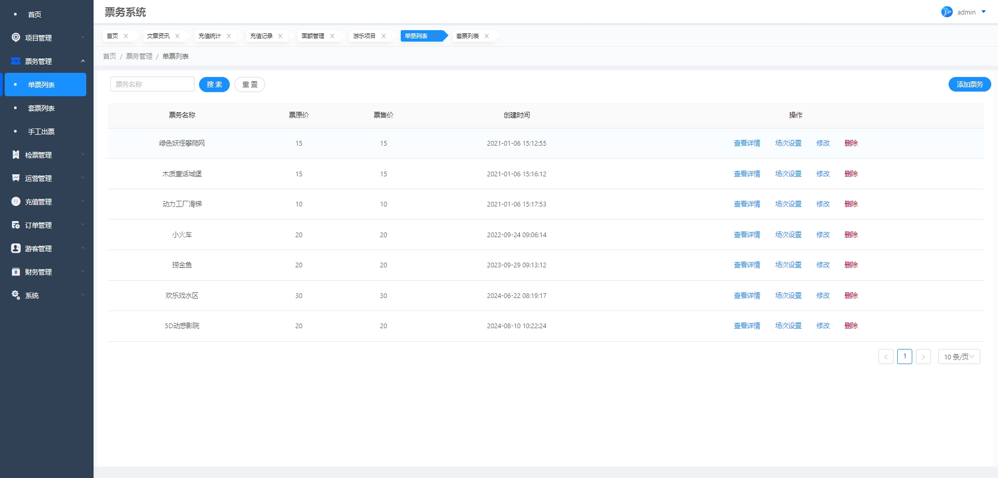Click 场次设置 for 捞金鱼 row

(788, 265)
